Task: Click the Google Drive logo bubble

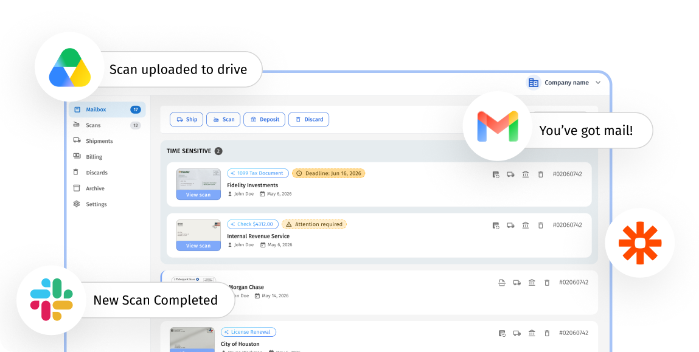Action: pos(69,67)
